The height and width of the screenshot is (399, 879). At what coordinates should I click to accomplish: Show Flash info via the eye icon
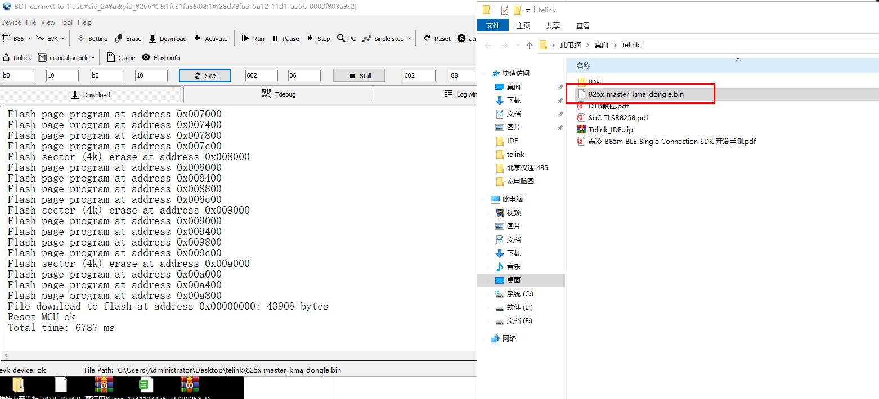click(x=161, y=58)
